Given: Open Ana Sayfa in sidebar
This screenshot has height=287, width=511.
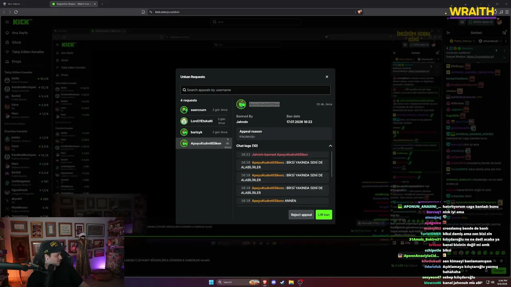Looking at the screenshot, I should (20, 33).
